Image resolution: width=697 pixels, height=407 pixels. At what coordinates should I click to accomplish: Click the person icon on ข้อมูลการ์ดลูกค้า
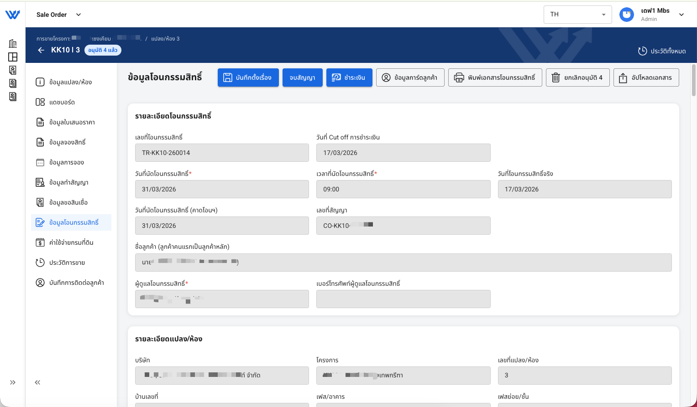[386, 77]
